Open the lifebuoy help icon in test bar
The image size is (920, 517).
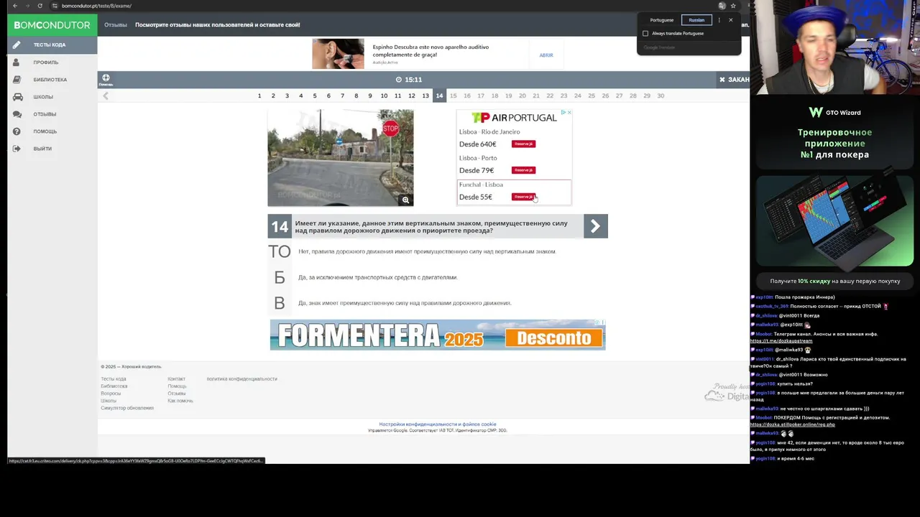(106, 78)
